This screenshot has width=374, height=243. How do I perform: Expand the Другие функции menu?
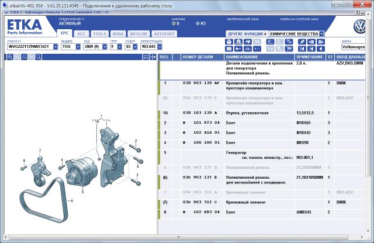point(247,34)
